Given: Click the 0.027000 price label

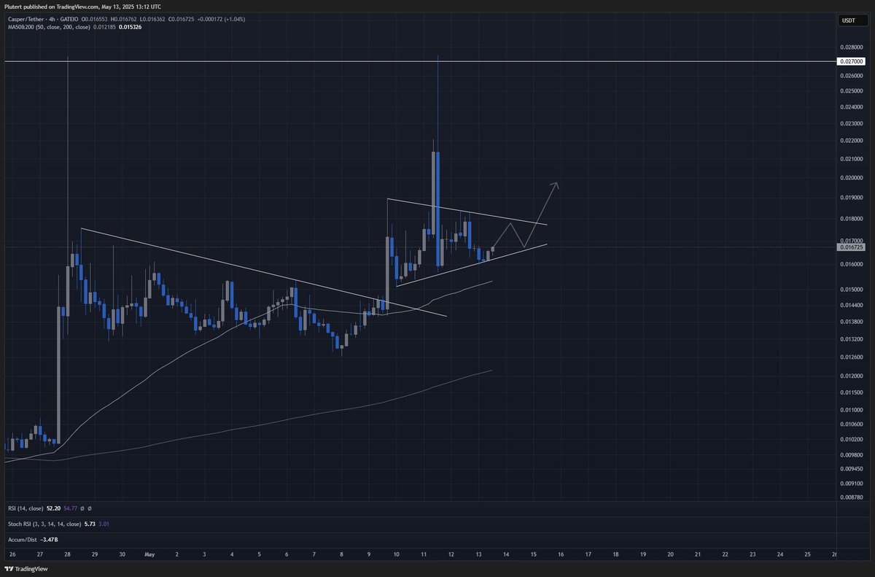Looking at the screenshot, I should 850,61.
